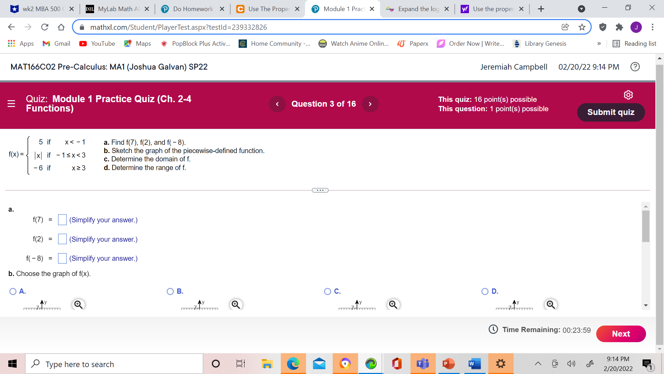Click the f(7) answer input box
This screenshot has height=374, width=664.
62,220
